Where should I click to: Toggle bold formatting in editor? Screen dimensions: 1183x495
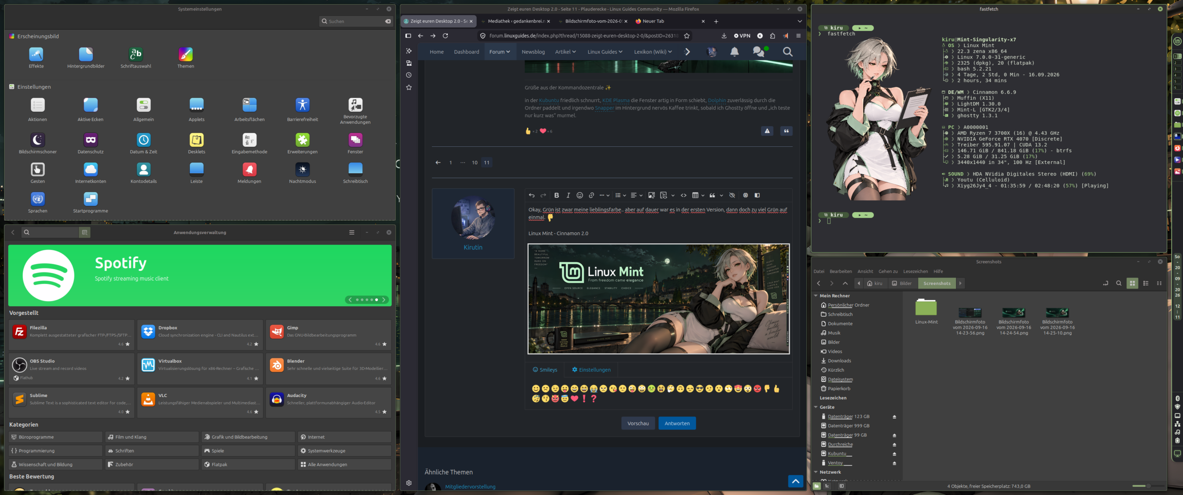[x=556, y=195]
